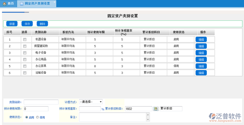Click the 预计净残值率 input box

90,109
